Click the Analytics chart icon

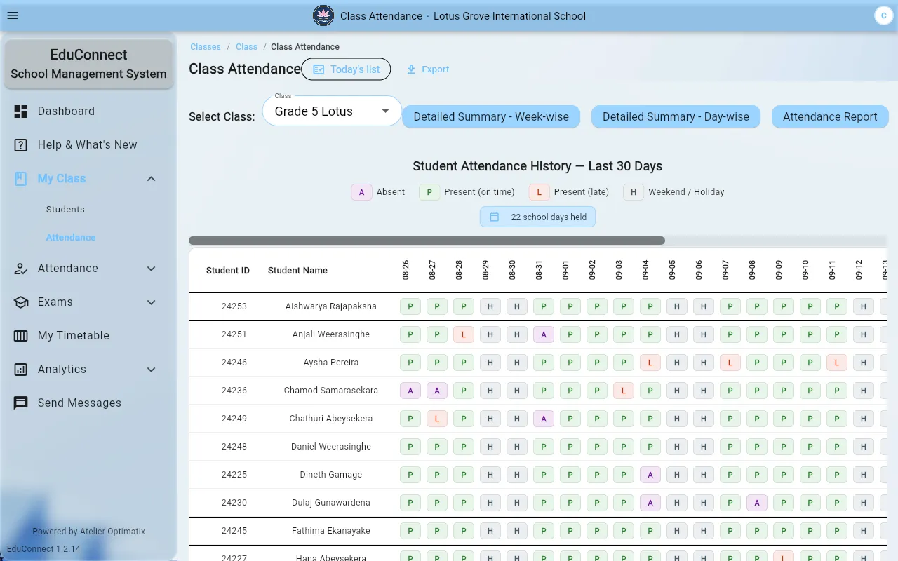pyautogui.click(x=21, y=369)
